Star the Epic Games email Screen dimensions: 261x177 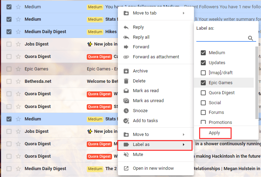[18, 69]
